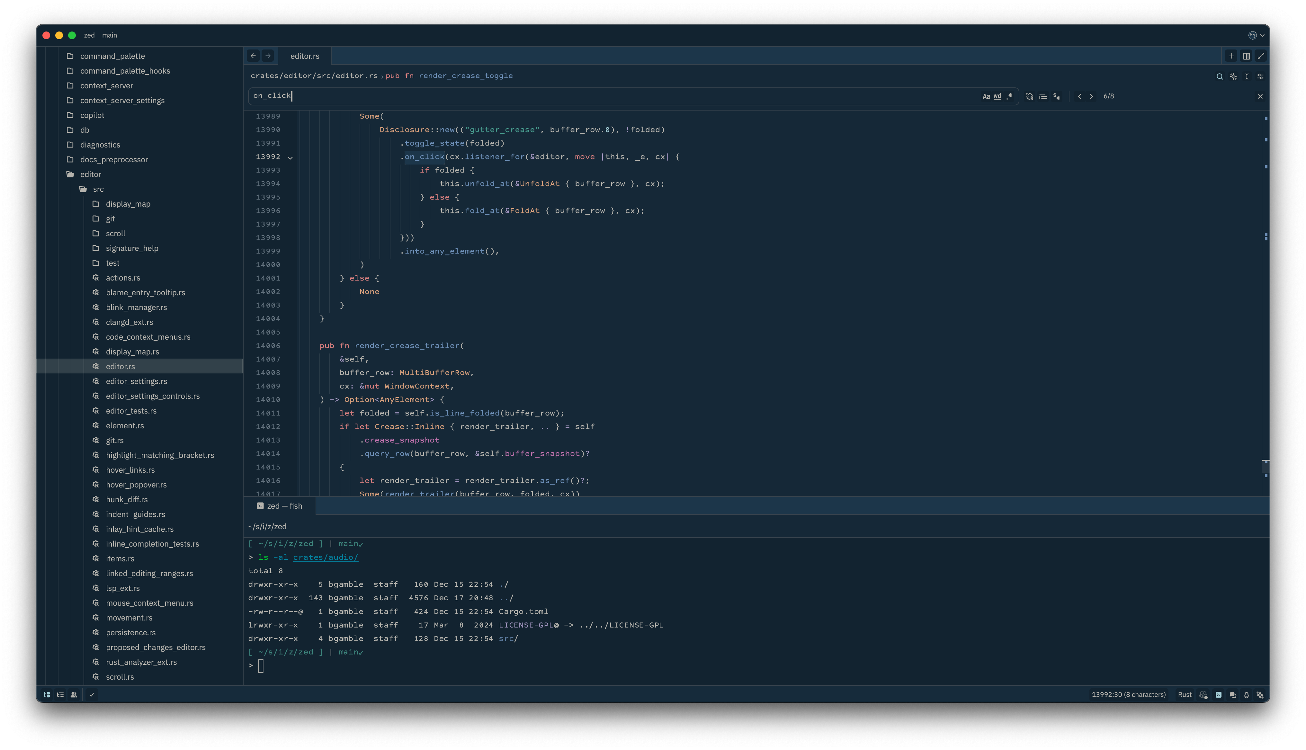Click the zed project name in title bar

89,35
